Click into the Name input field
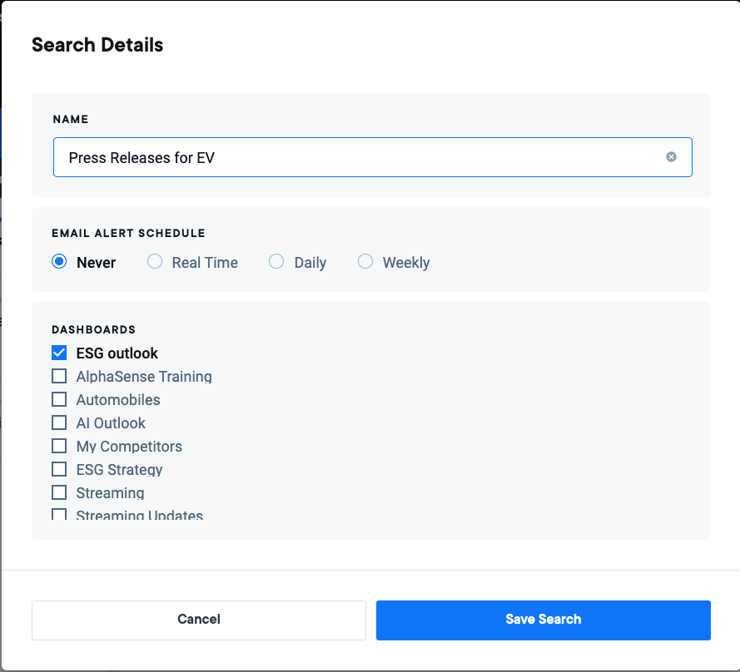 pos(372,157)
